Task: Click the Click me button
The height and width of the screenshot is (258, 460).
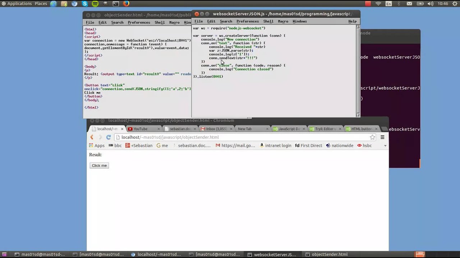Action: (99, 166)
